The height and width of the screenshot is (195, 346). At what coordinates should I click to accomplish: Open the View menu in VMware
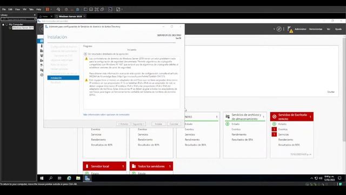point(17,9)
